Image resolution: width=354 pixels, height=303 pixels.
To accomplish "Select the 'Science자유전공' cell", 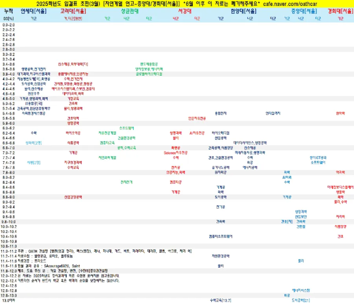I will click(x=176, y=153).
